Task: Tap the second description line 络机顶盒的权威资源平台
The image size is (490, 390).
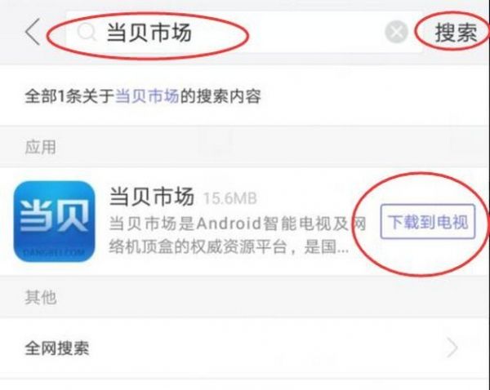Action: (229, 247)
